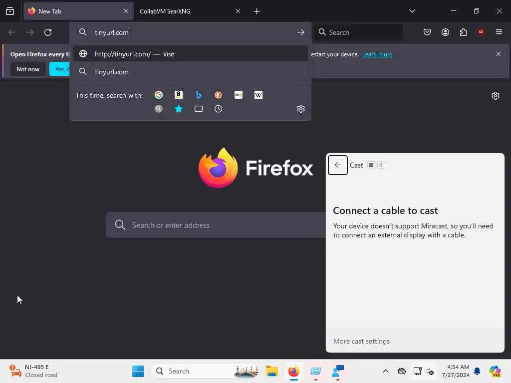
Task: Expand the list all tabs chevron
Action: point(412,11)
